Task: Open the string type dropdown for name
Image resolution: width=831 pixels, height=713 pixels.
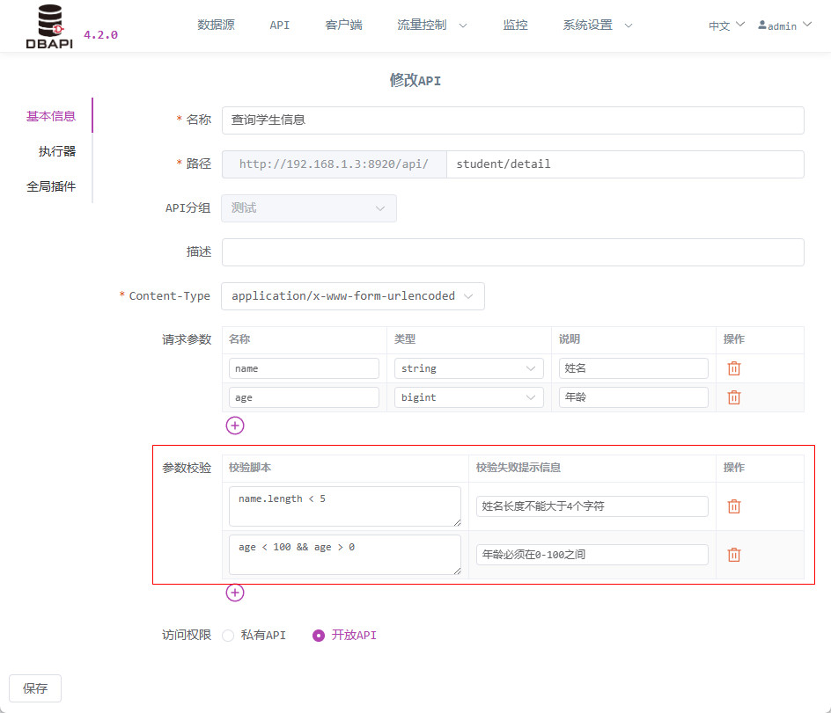Action: tap(468, 368)
